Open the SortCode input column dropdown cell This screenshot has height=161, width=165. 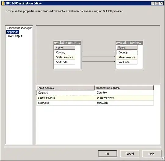click(x=66, y=103)
